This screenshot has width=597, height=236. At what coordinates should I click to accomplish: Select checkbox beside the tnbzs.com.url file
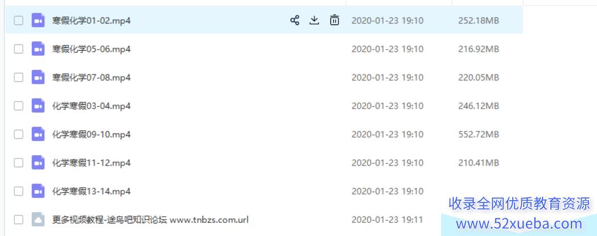(19, 220)
